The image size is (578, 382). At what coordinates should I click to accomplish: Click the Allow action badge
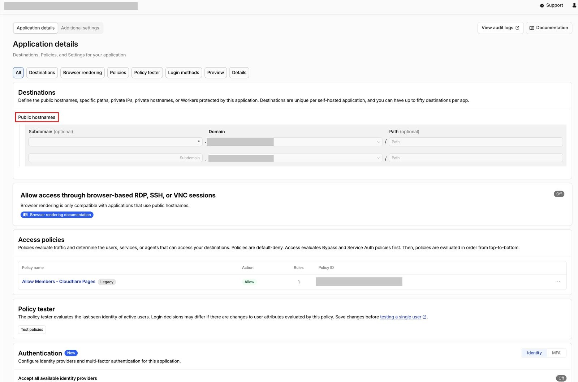pyautogui.click(x=249, y=282)
